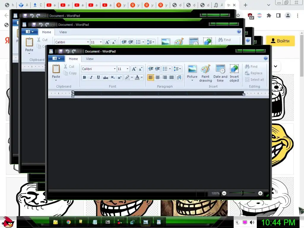
Task: Apply text highlight color in front WordPad
Action: [127, 77]
